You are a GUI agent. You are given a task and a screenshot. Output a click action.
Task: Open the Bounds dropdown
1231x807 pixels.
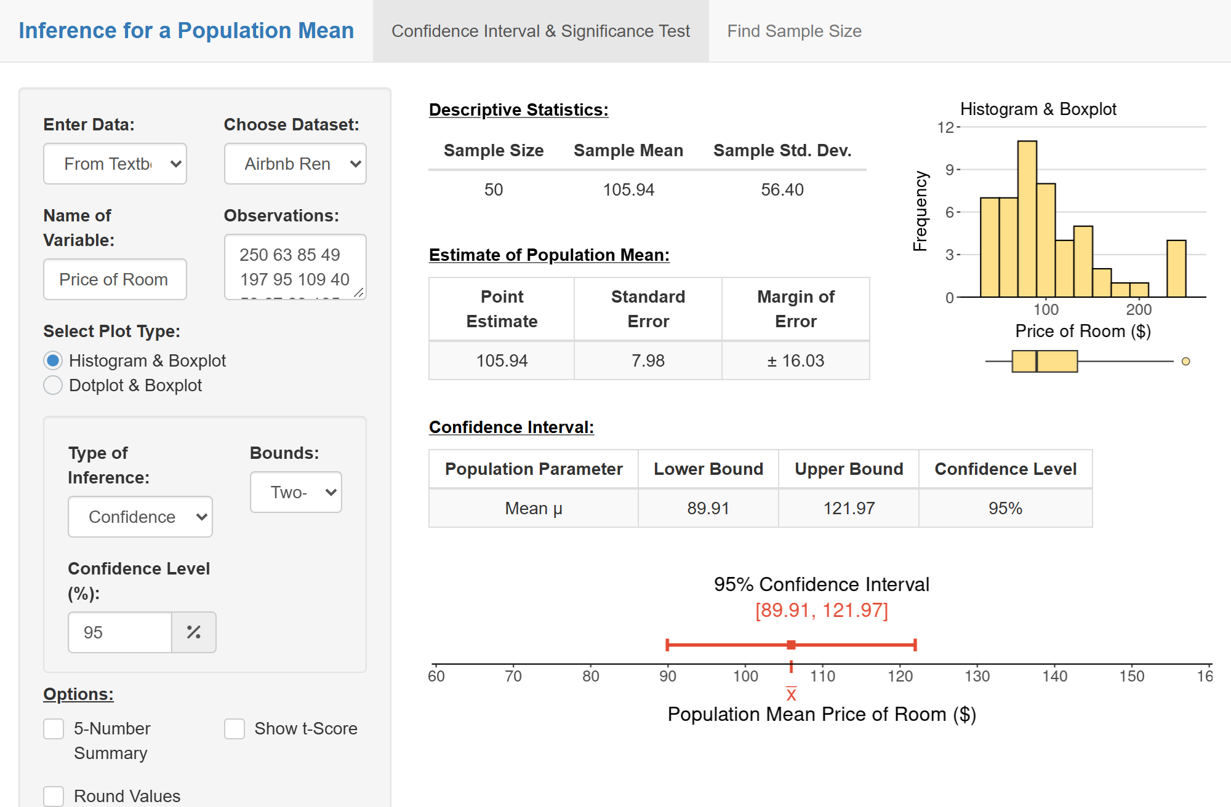pyautogui.click(x=296, y=492)
